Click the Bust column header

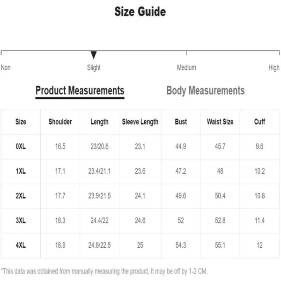tap(181, 122)
